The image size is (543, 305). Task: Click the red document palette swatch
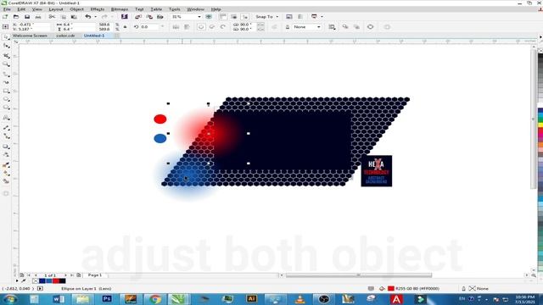coord(56,280)
